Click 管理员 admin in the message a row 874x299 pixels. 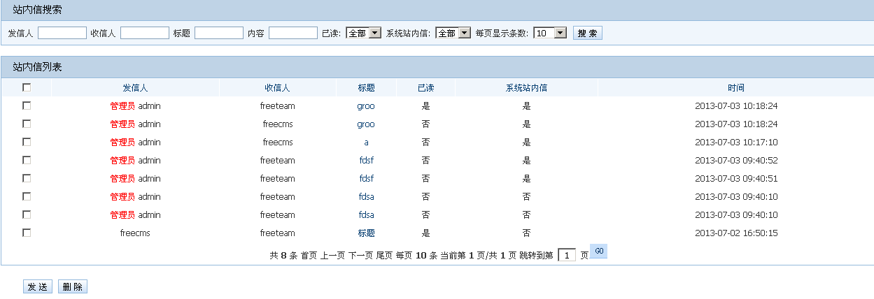pyautogui.click(x=135, y=143)
